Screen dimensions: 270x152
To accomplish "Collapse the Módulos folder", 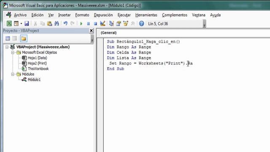I will (13, 74).
